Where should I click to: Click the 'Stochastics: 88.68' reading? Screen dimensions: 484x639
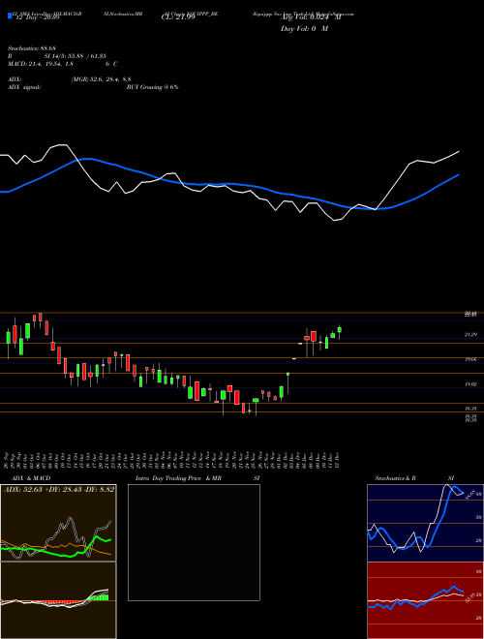[x=32, y=49]
